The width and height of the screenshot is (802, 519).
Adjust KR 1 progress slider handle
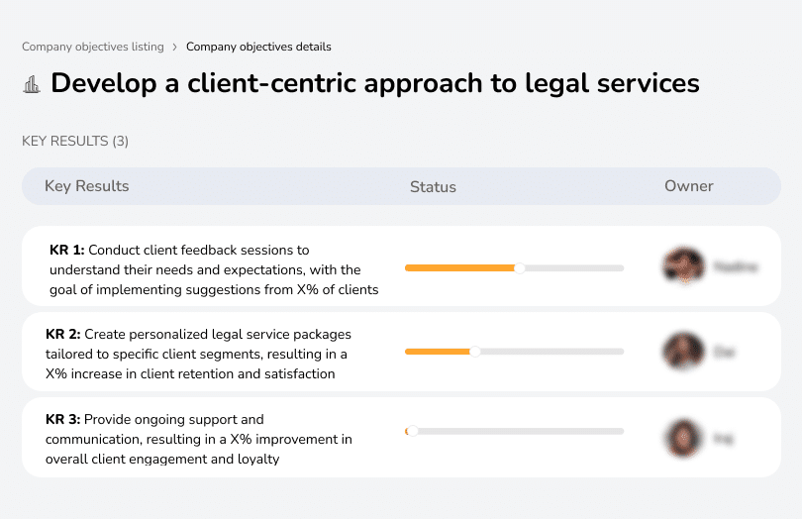tap(520, 268)
